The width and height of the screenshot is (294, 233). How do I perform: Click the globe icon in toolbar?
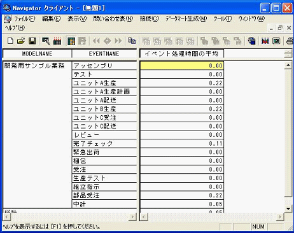click(x=251, y=41)
